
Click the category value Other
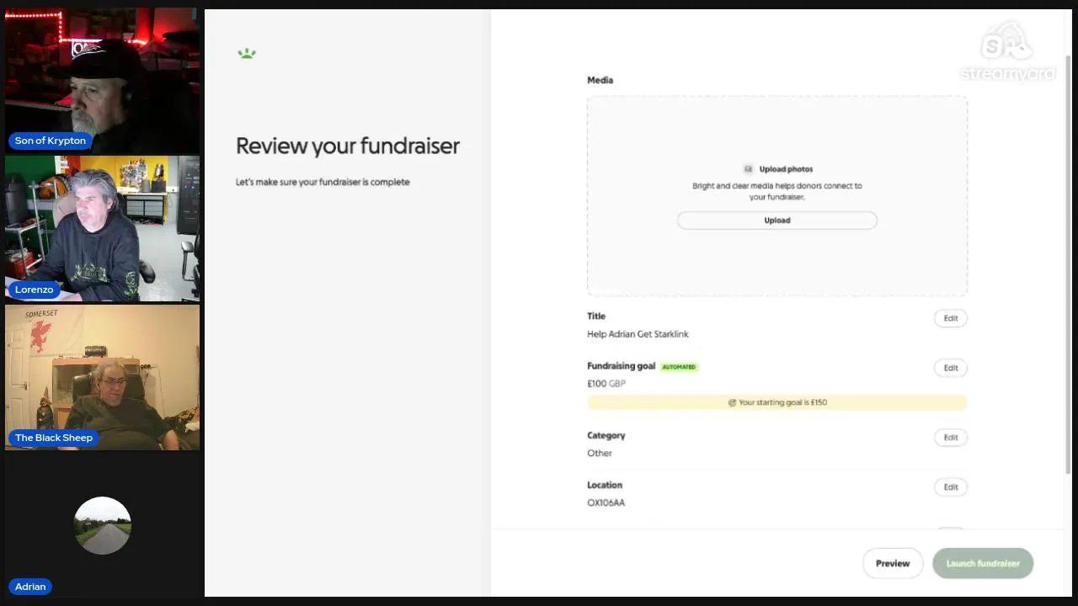click(600, 454)
